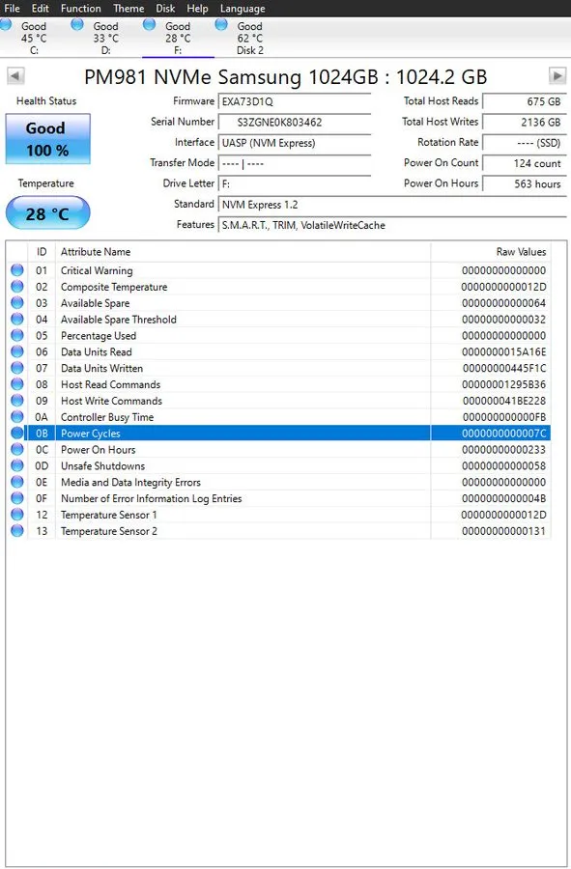
Task: Click raw value 0000000015A16E
Action: 504,351
